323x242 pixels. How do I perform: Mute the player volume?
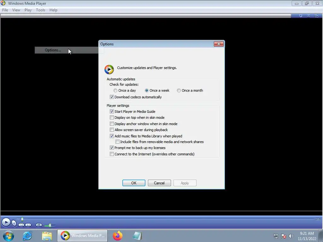click(x=39, y=225)
